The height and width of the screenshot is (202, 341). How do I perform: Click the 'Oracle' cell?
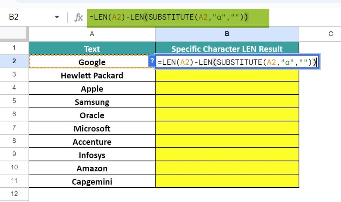pos(92,114)
